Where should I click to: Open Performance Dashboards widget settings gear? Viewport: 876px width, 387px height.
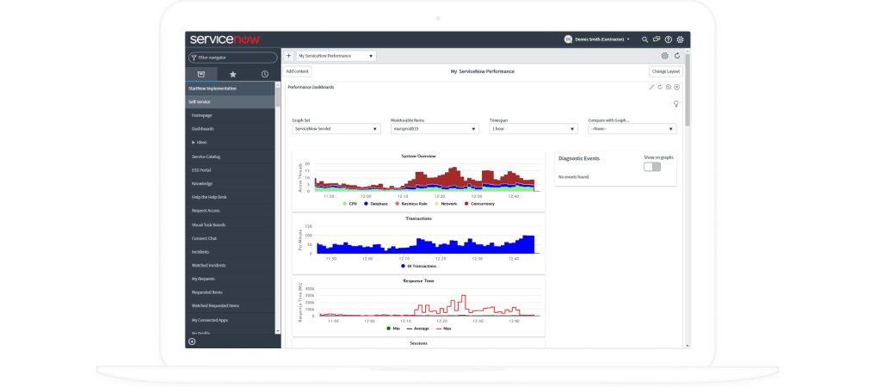coord(668,87)
